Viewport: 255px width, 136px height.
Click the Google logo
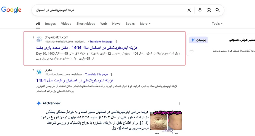pyautogui.click(x=11, y=10)
